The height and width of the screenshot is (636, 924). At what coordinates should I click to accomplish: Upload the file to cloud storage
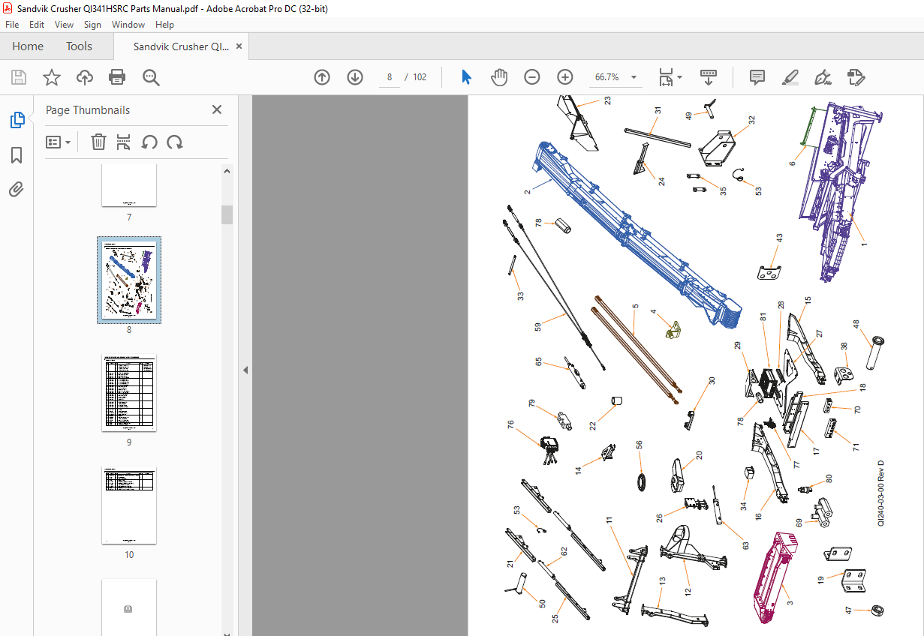click(x=85, y=77)
